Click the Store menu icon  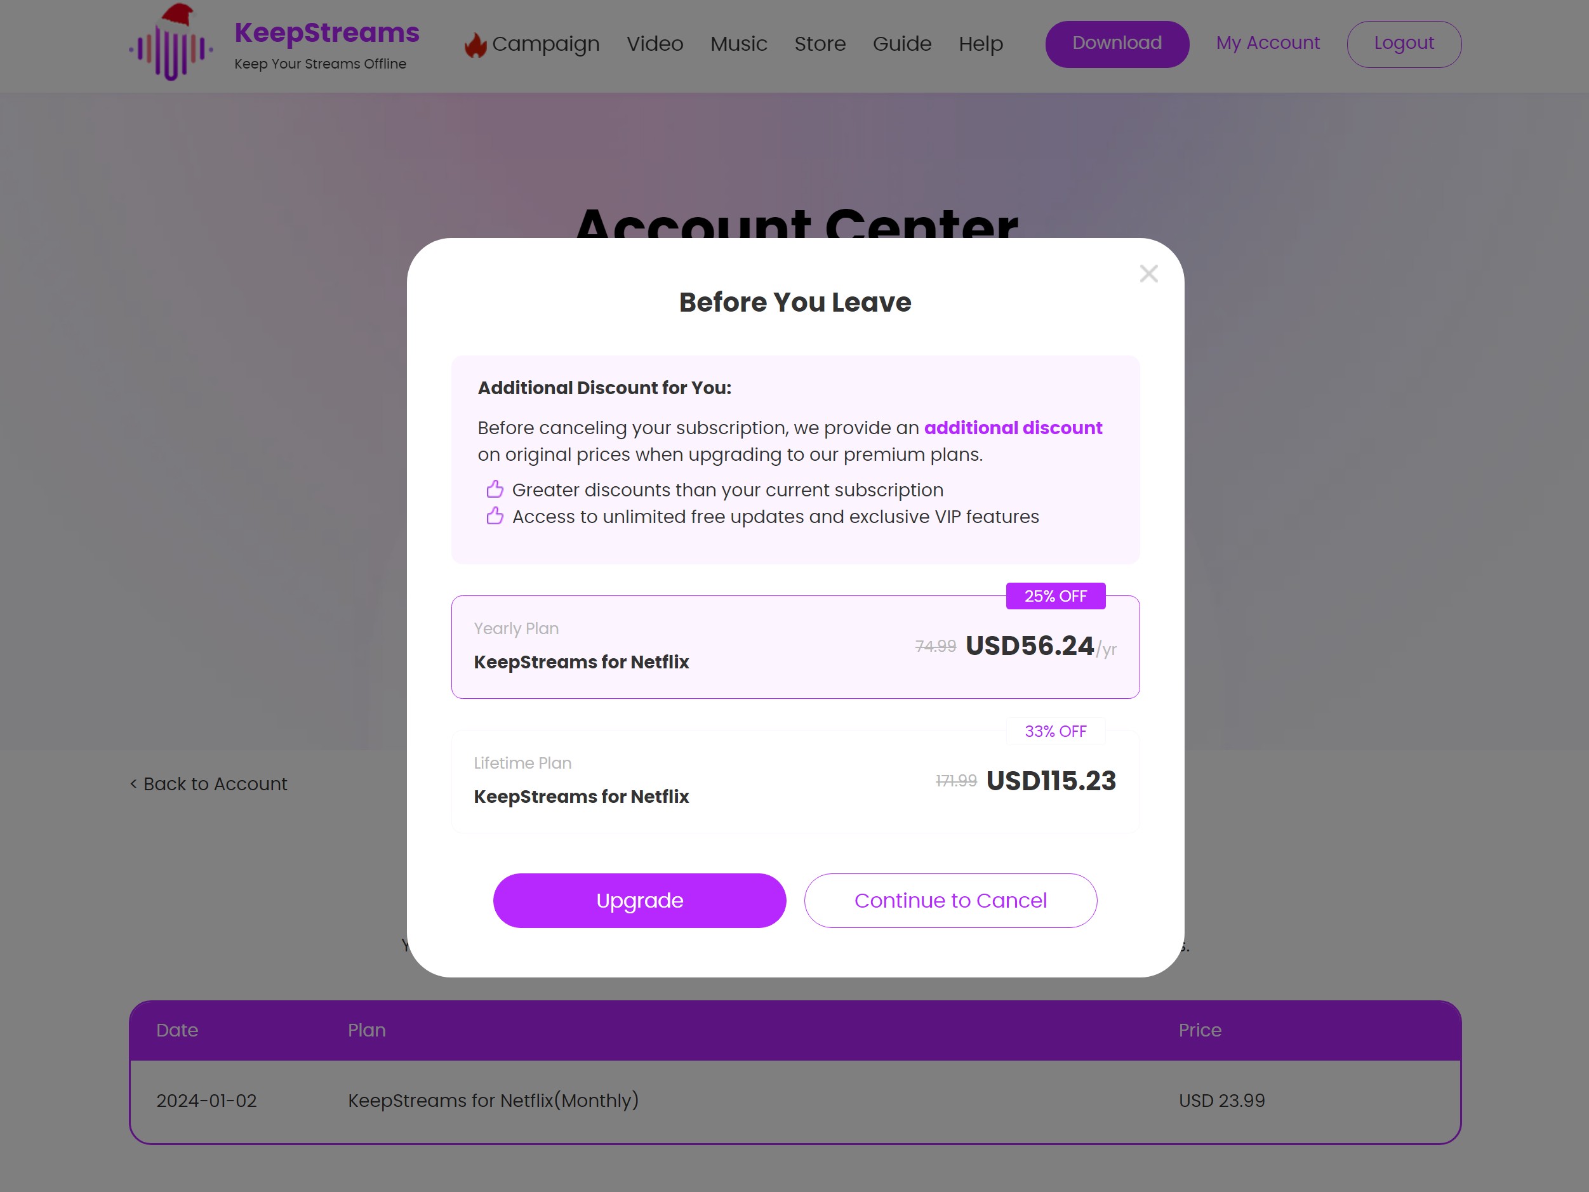820,44
